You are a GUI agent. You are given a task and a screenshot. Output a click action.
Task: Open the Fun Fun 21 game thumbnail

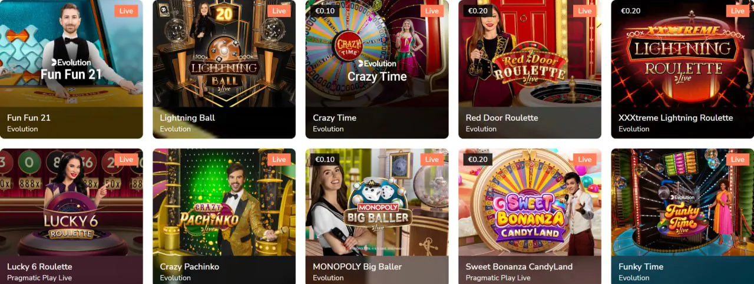(x=71, y=54)
